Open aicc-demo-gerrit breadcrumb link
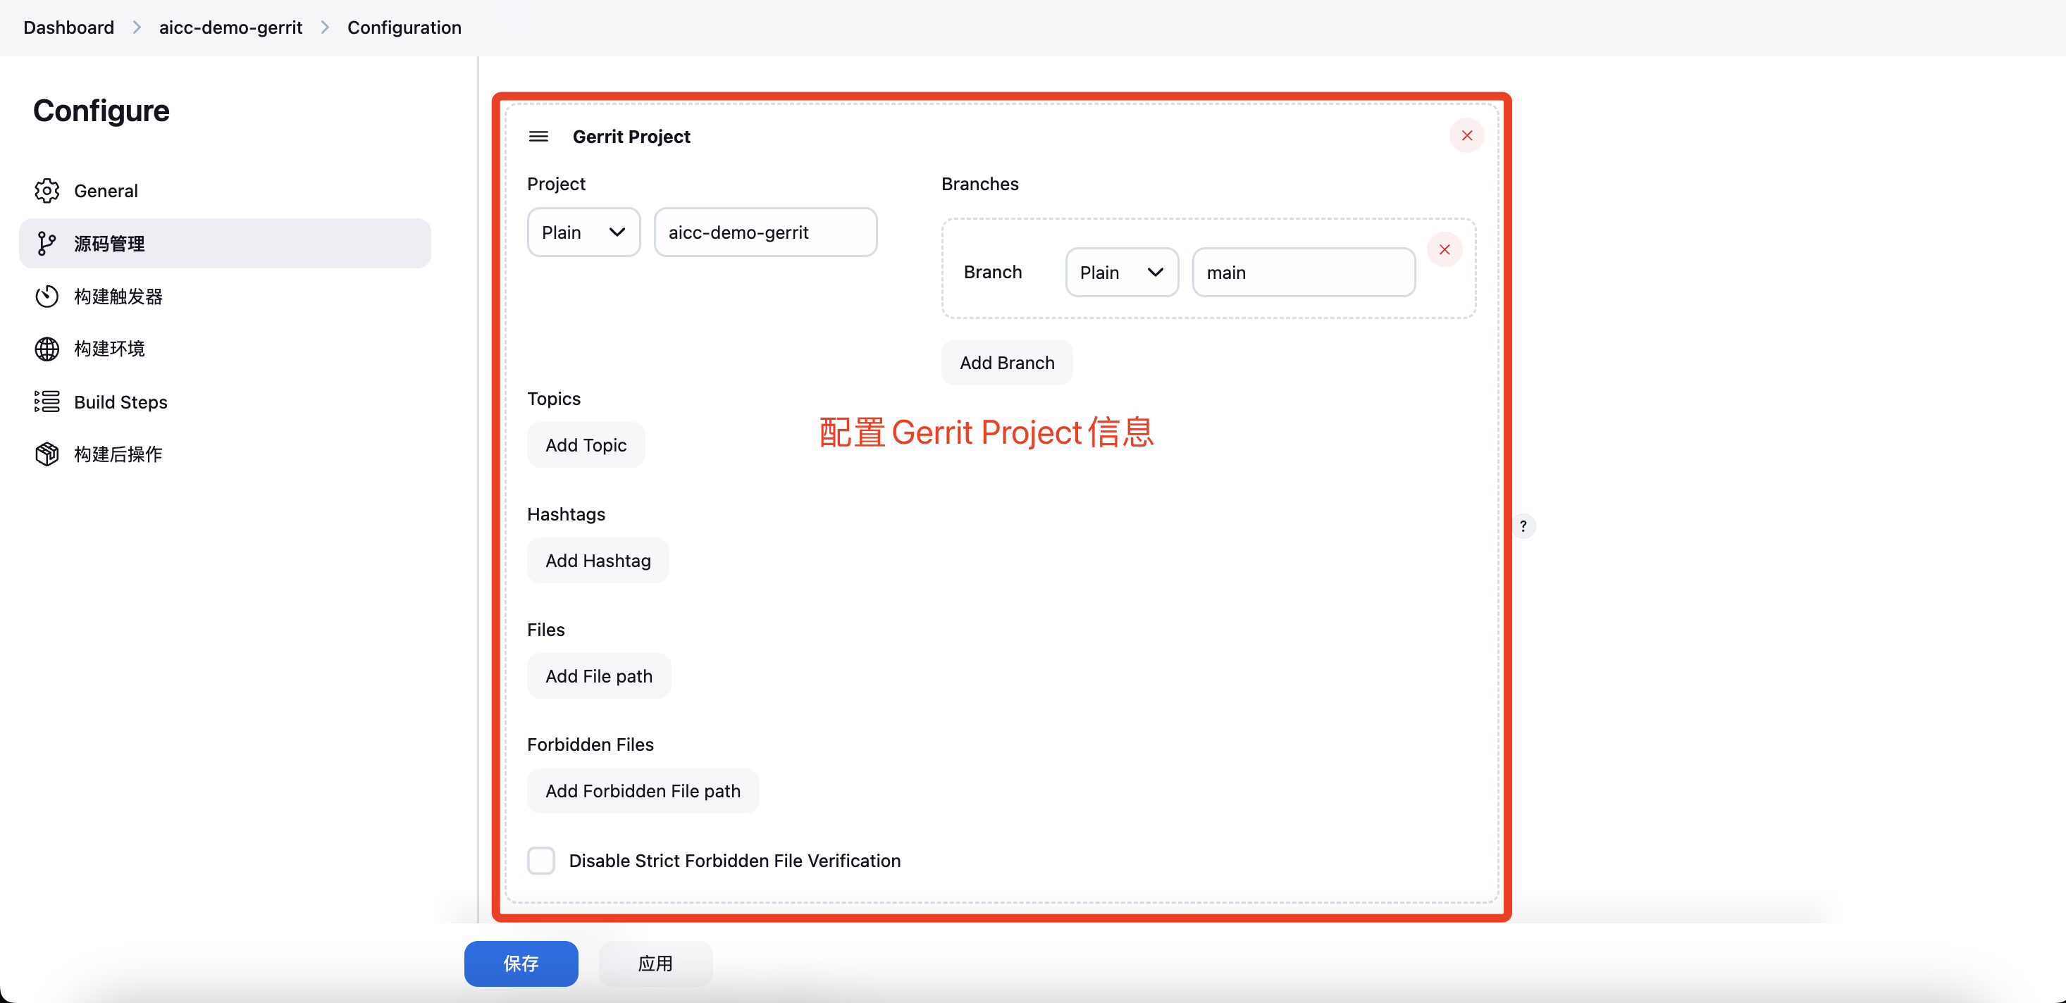This screenshot has height=1003, width=2066. click(x=230, y=27)
